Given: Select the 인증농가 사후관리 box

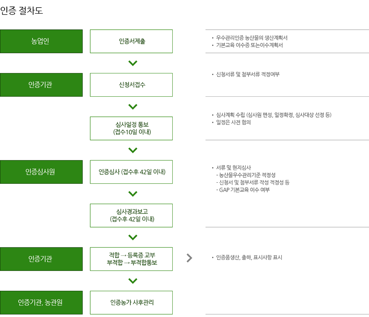Looking at the screenshot, I should point(131,303).
